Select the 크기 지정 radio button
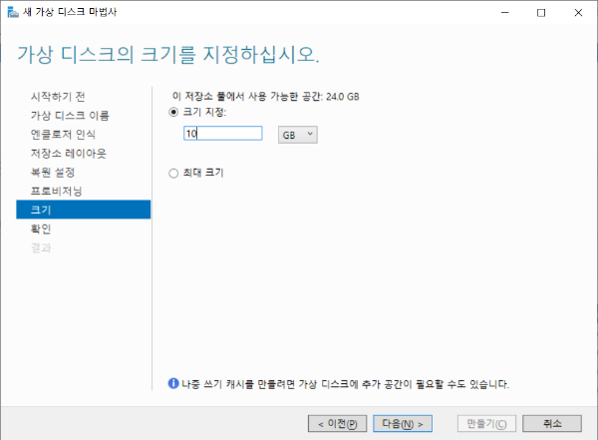Screen dimensions: 598x440 [x=173, y=113]
